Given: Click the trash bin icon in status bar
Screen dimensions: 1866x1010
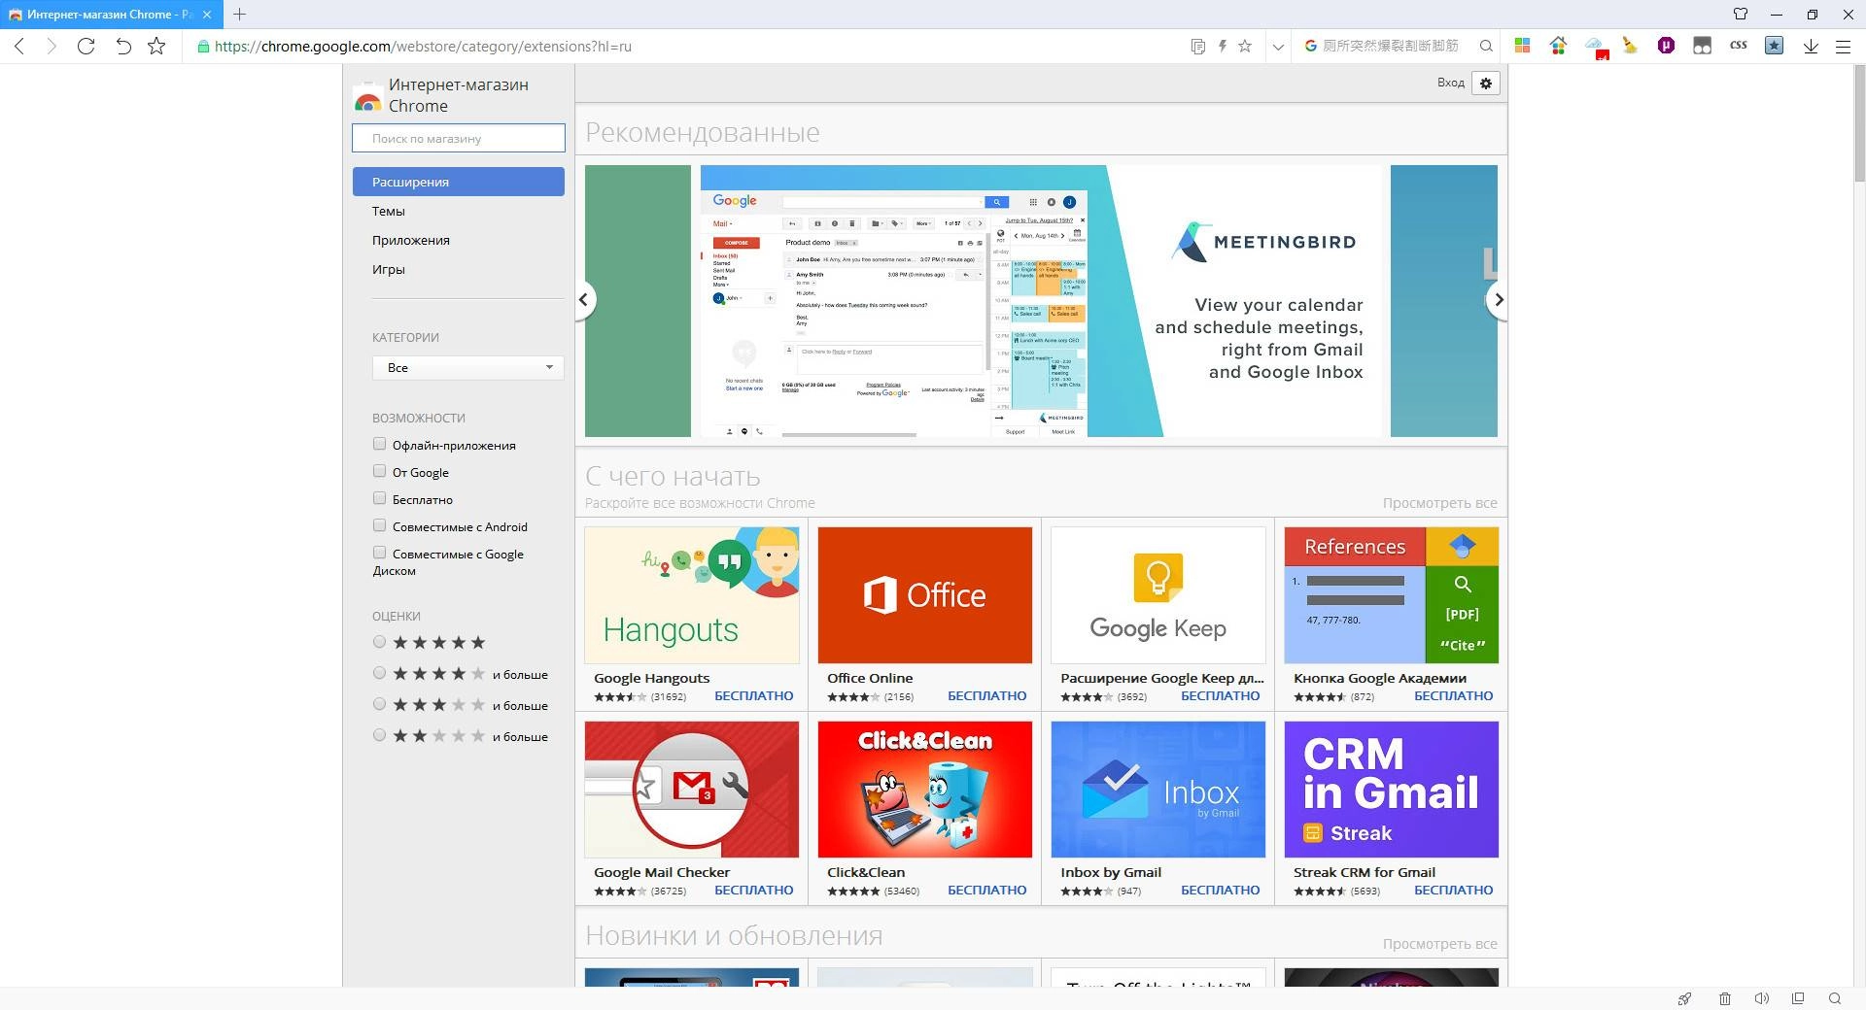Looking at the screenshot, I should (x=1725, y=998).
